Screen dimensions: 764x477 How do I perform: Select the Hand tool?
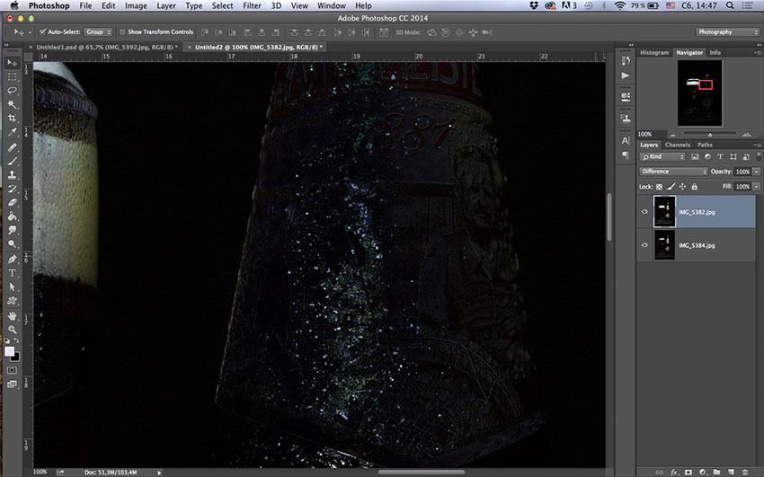coord(13,316)
